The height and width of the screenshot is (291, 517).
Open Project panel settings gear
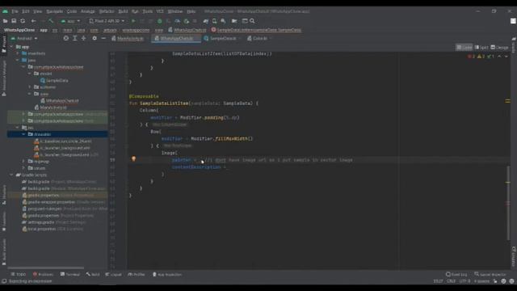pyautogui.click(x=95, y=38)
